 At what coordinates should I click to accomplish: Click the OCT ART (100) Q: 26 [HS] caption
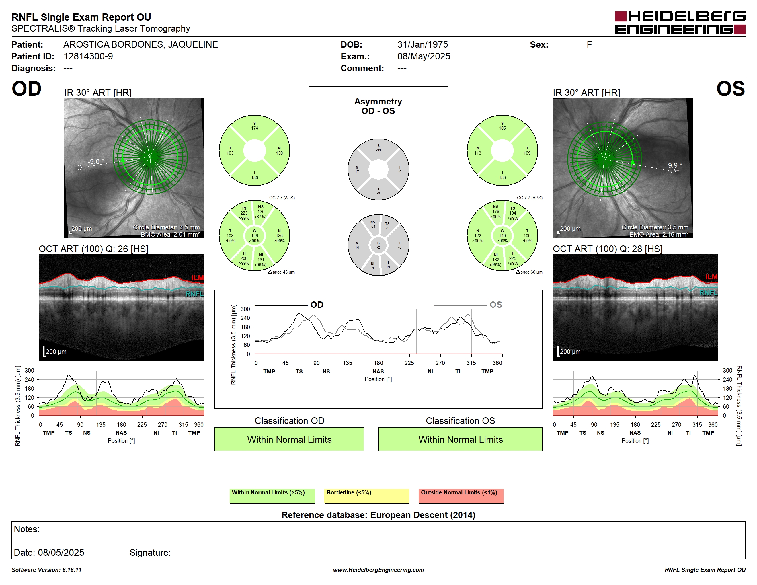coord(93,249)
